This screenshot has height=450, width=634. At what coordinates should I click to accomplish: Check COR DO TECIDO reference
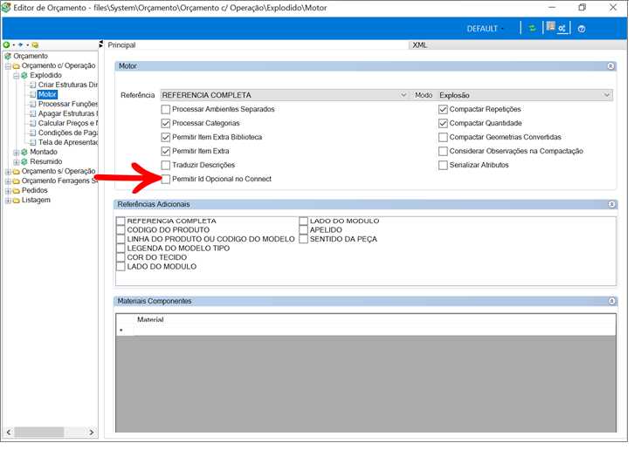coord(121,259)
